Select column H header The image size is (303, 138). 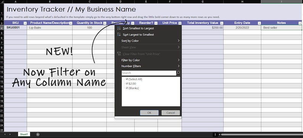click(x=242, y=2)
